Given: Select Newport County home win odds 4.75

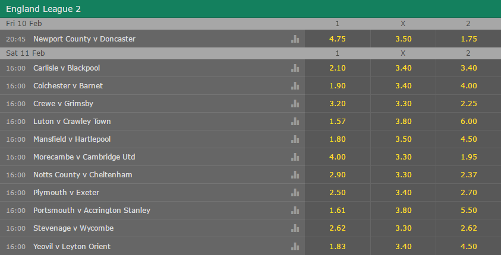Looking at the screenshot, I should click(338, 39).
